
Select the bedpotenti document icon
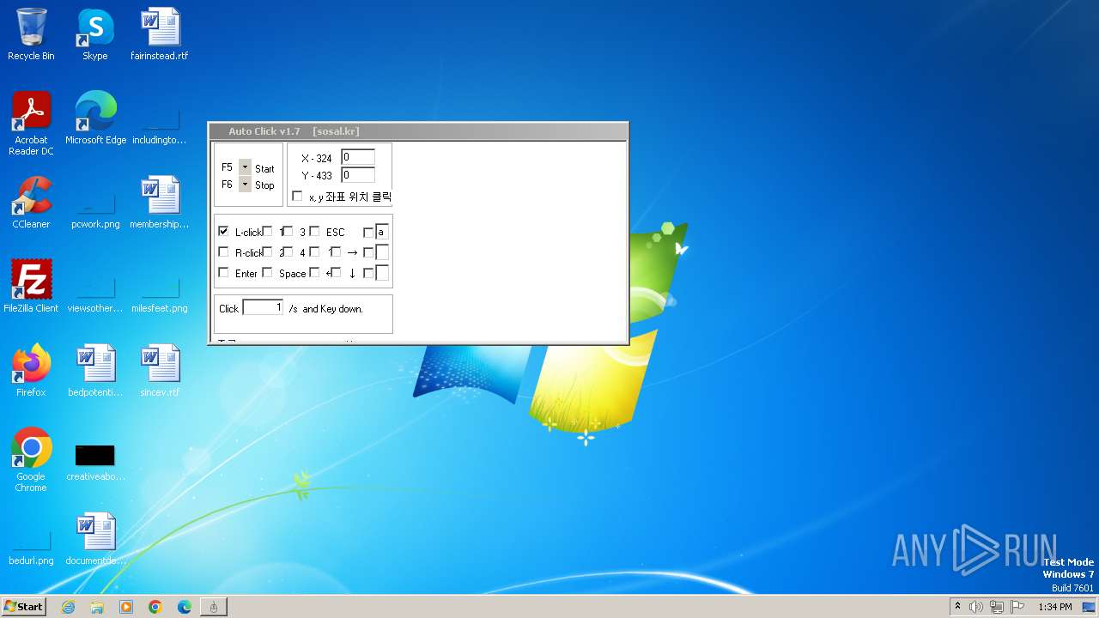pos(95,370)
